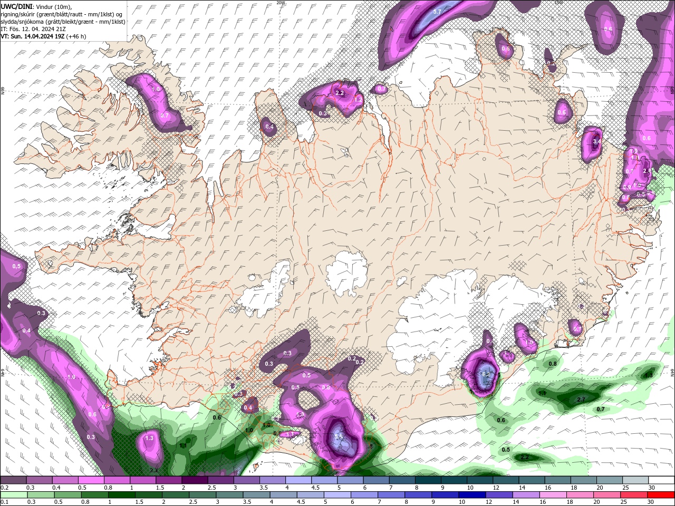Click the '0.2' label starting the snow legend
The width and height of the screenshot is (675, 506).
point(4,488)
